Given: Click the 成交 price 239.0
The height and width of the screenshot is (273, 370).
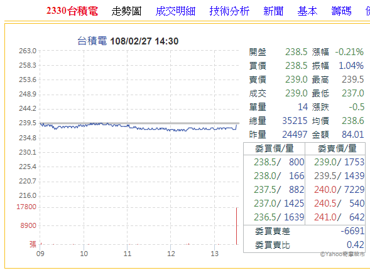Looking at the screenshot, I should [296, 93].
